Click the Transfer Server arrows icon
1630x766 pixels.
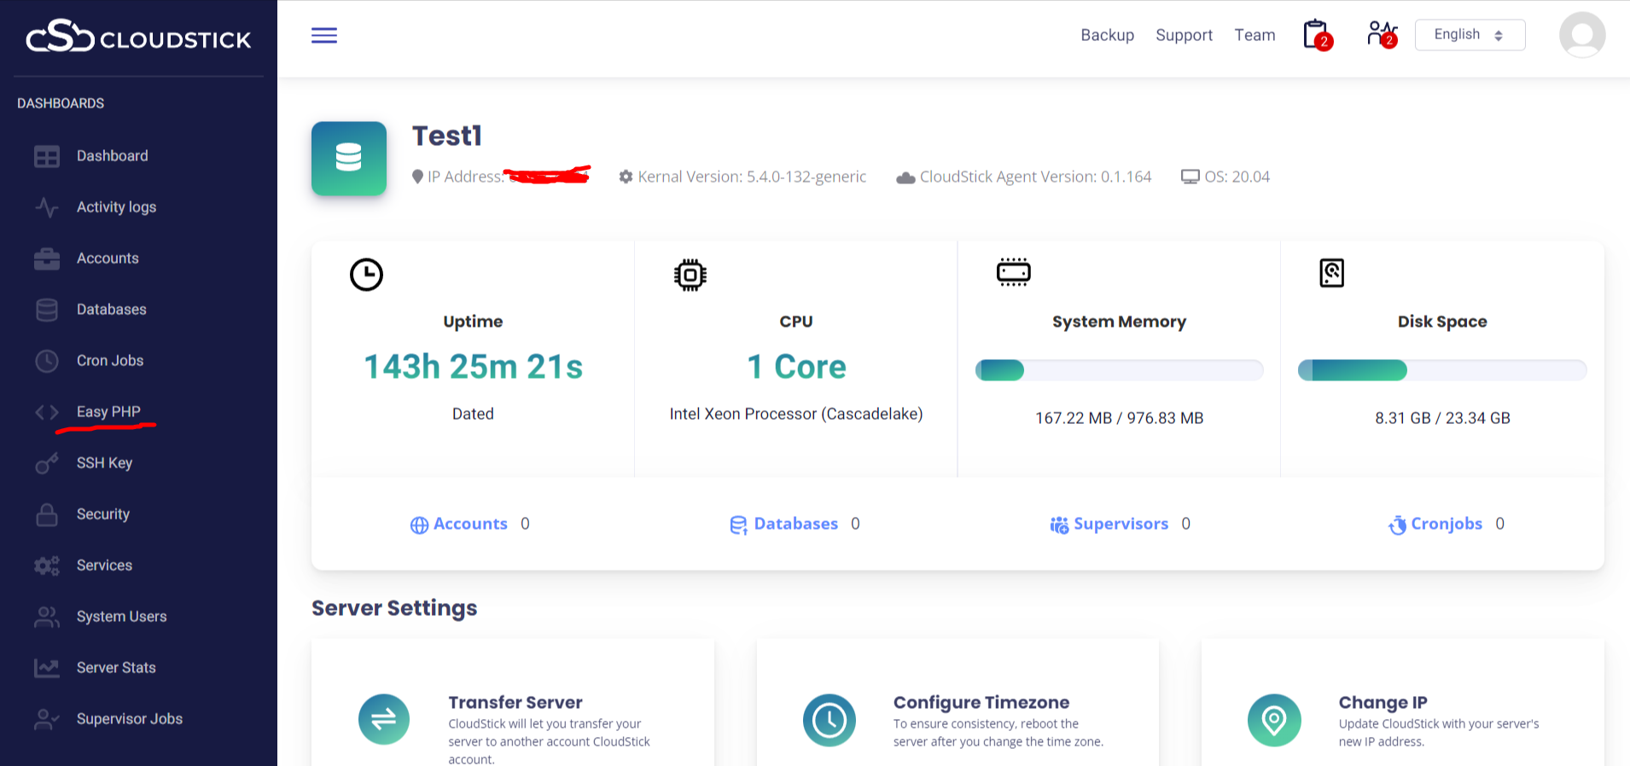pyautogui.click(x=384, y=719)
